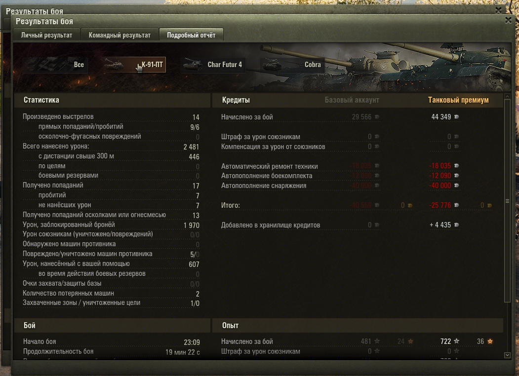
Task: Select the K-91-ПТ tank filter
Action: [x=134, y=65]
